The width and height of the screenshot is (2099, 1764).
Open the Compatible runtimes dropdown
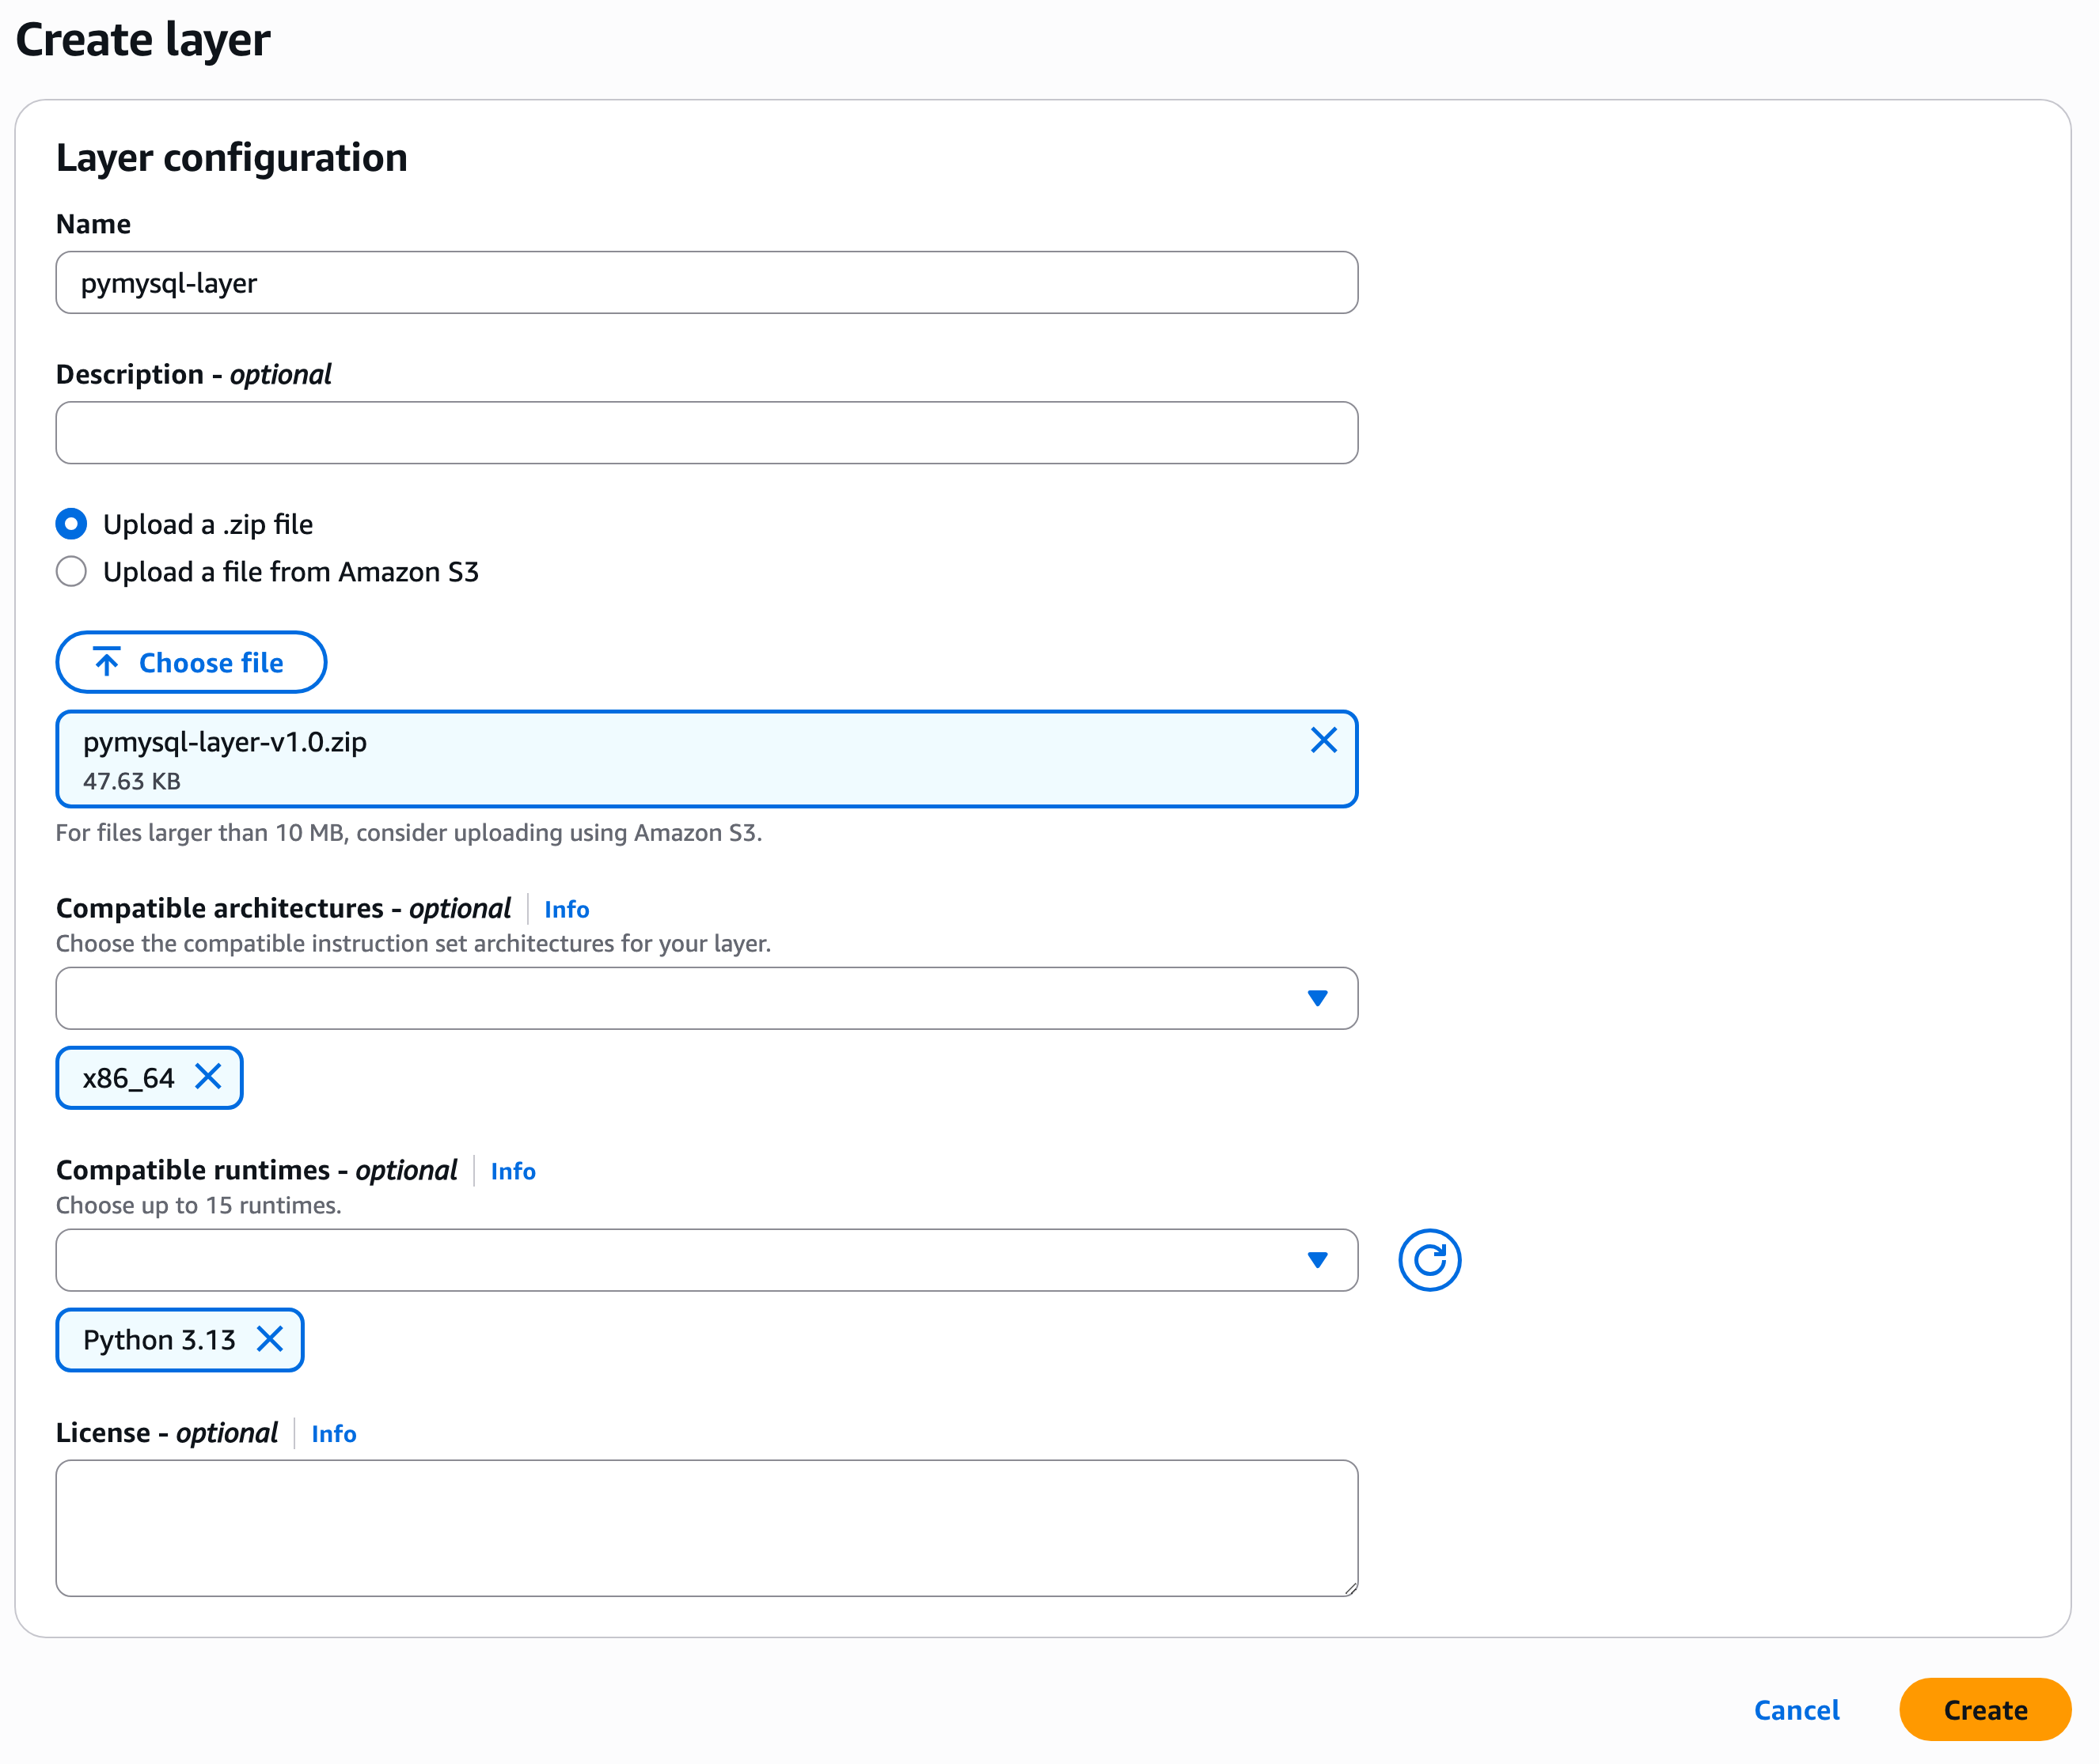[x=681, y=1260]
